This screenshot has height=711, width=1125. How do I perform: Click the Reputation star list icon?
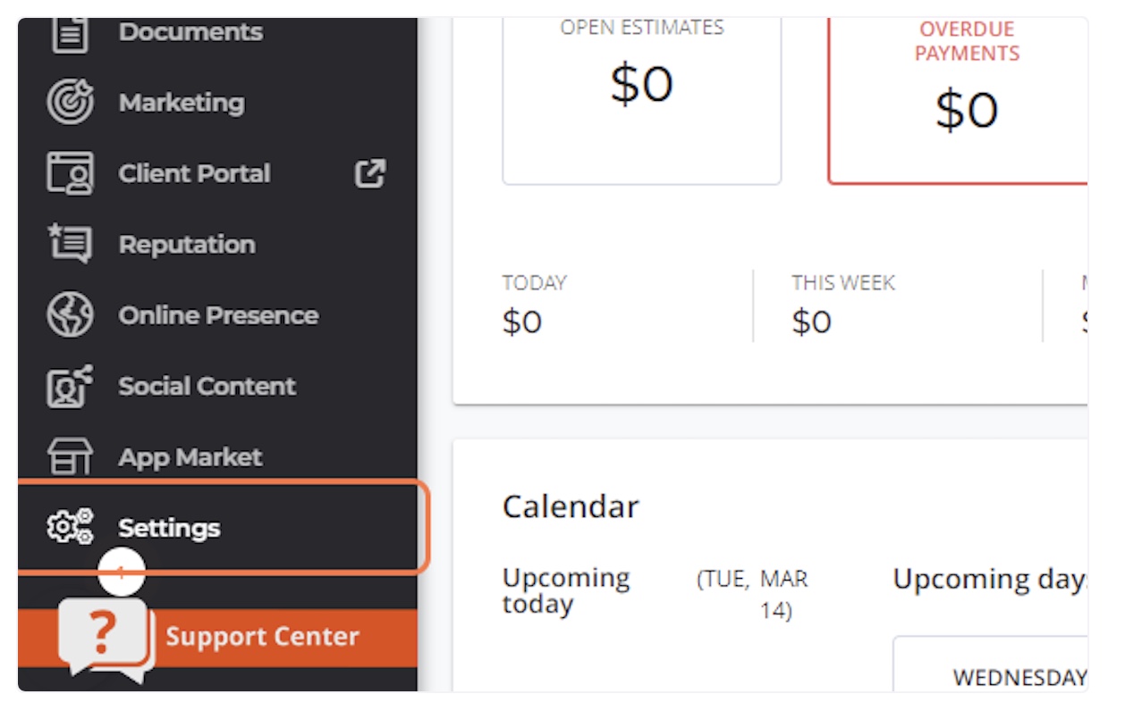point(70,244)
